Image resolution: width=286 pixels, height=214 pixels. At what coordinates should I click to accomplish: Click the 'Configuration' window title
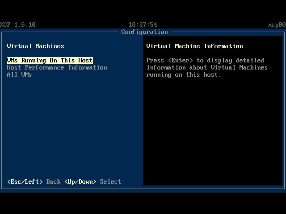point(144,32)
